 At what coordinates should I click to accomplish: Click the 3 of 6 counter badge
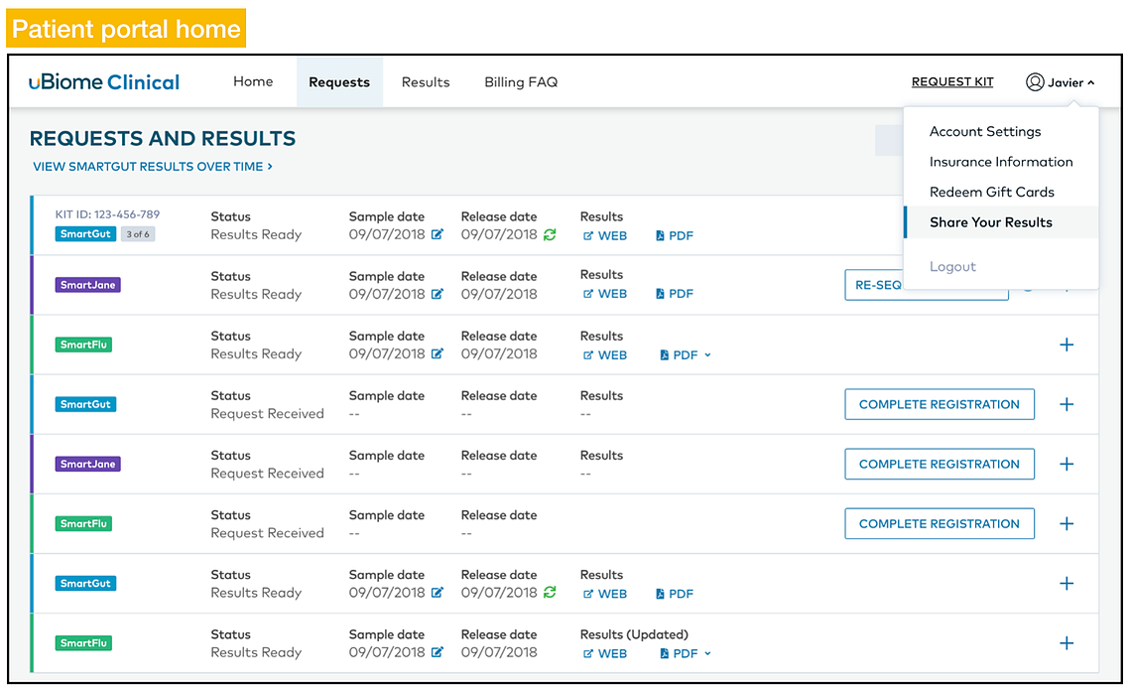tap(138, 233)
